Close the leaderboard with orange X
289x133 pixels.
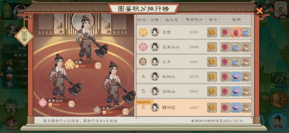pyautogui.click(x=260, y=11)
